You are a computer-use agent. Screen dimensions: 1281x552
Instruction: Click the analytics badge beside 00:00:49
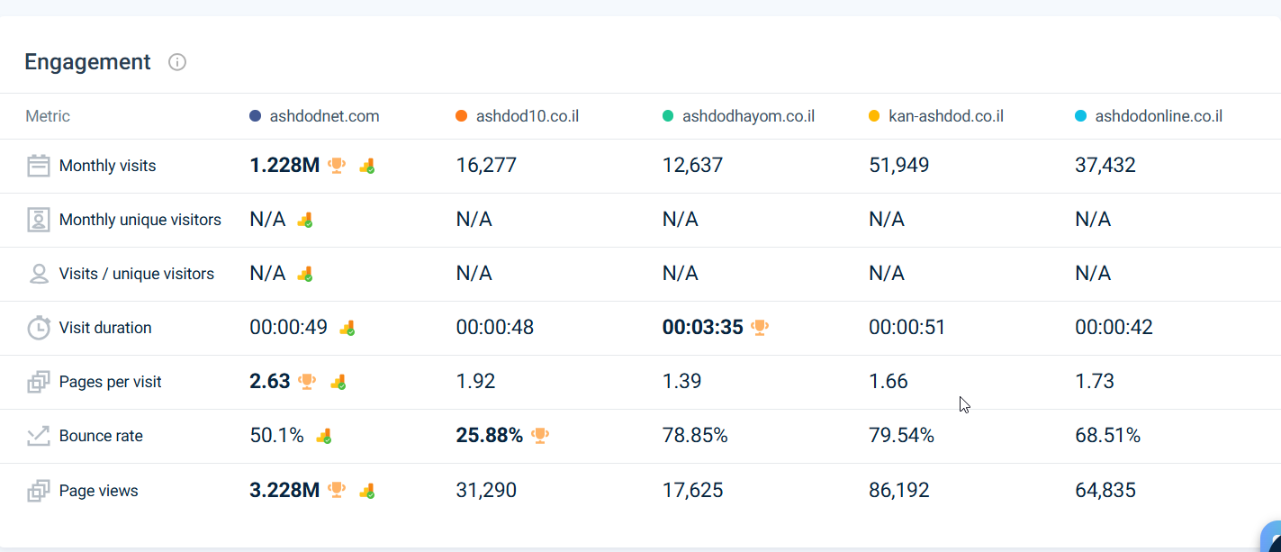point(347,328)
